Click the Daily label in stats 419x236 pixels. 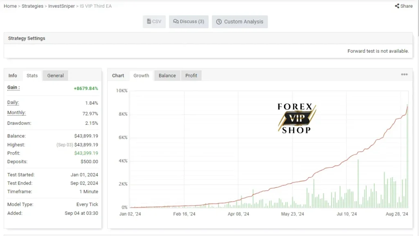(x=13, y=103)
